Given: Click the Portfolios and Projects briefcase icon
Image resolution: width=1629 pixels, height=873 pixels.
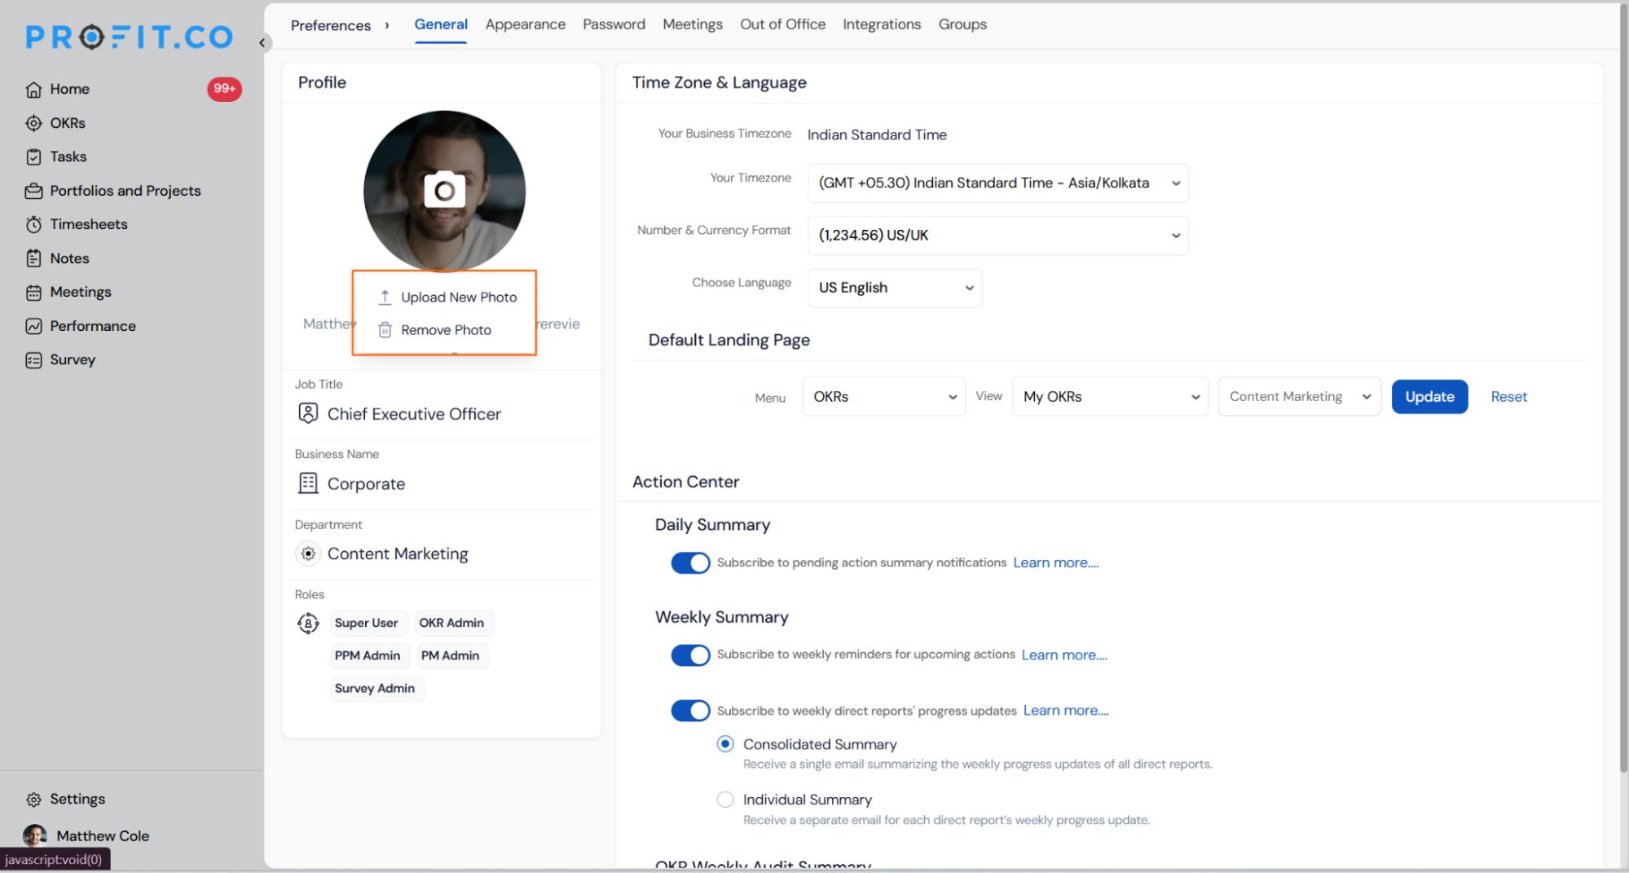Looking at the screenshot, I should pos(33,191).
